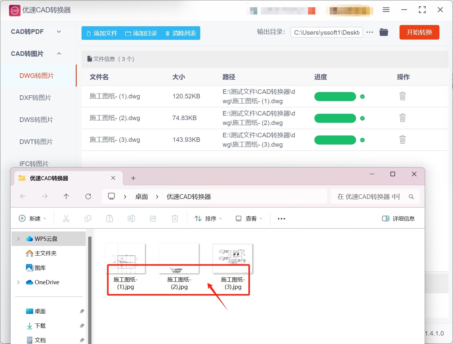Open the 查看 view dropdown

click(249, 219)
